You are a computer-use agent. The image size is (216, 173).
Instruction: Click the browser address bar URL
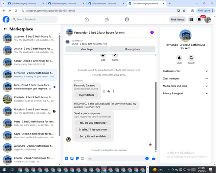coord(51,10)
